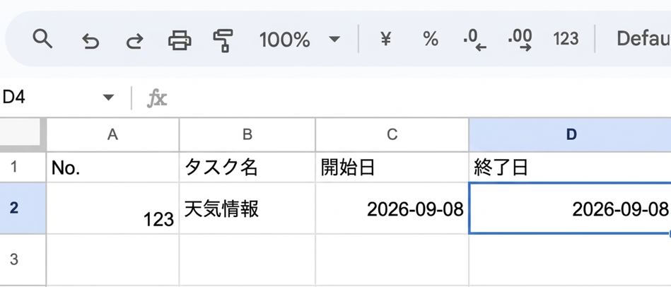
Task: Click the print icon
Action: point(180,40)
